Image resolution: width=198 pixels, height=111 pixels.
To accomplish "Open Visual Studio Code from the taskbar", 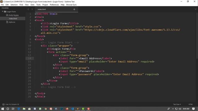I will point(72,109).
